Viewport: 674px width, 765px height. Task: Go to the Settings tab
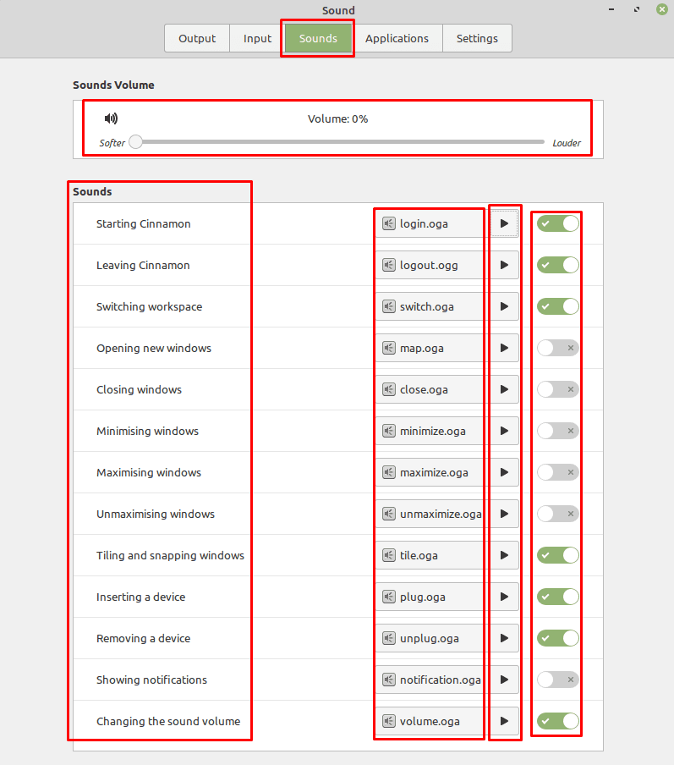(x=477, y=38)
